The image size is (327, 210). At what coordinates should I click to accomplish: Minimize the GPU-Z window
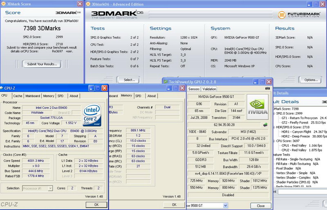(256, 82)
